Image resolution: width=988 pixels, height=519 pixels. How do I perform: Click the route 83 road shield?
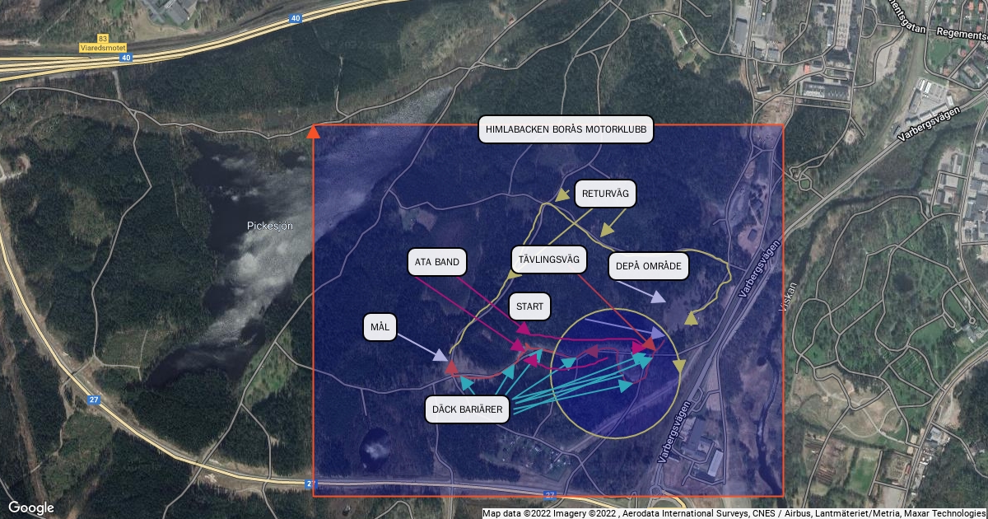tap(103, 39)
